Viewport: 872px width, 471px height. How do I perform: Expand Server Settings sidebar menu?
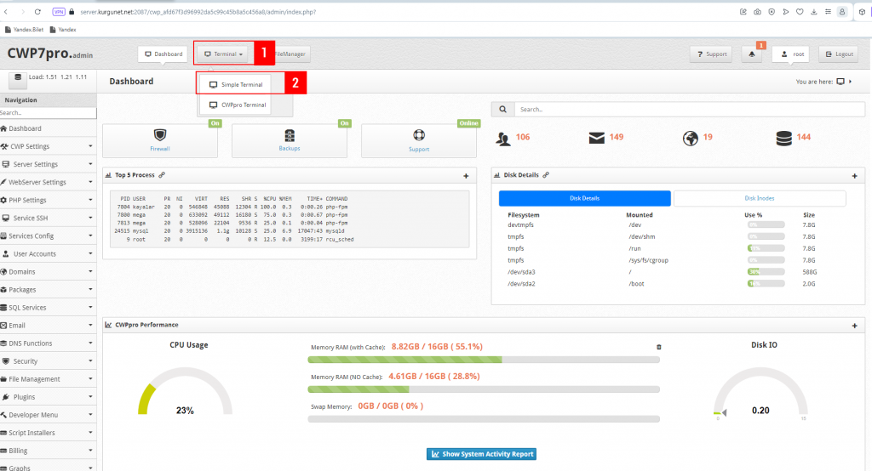click(48, 164)
